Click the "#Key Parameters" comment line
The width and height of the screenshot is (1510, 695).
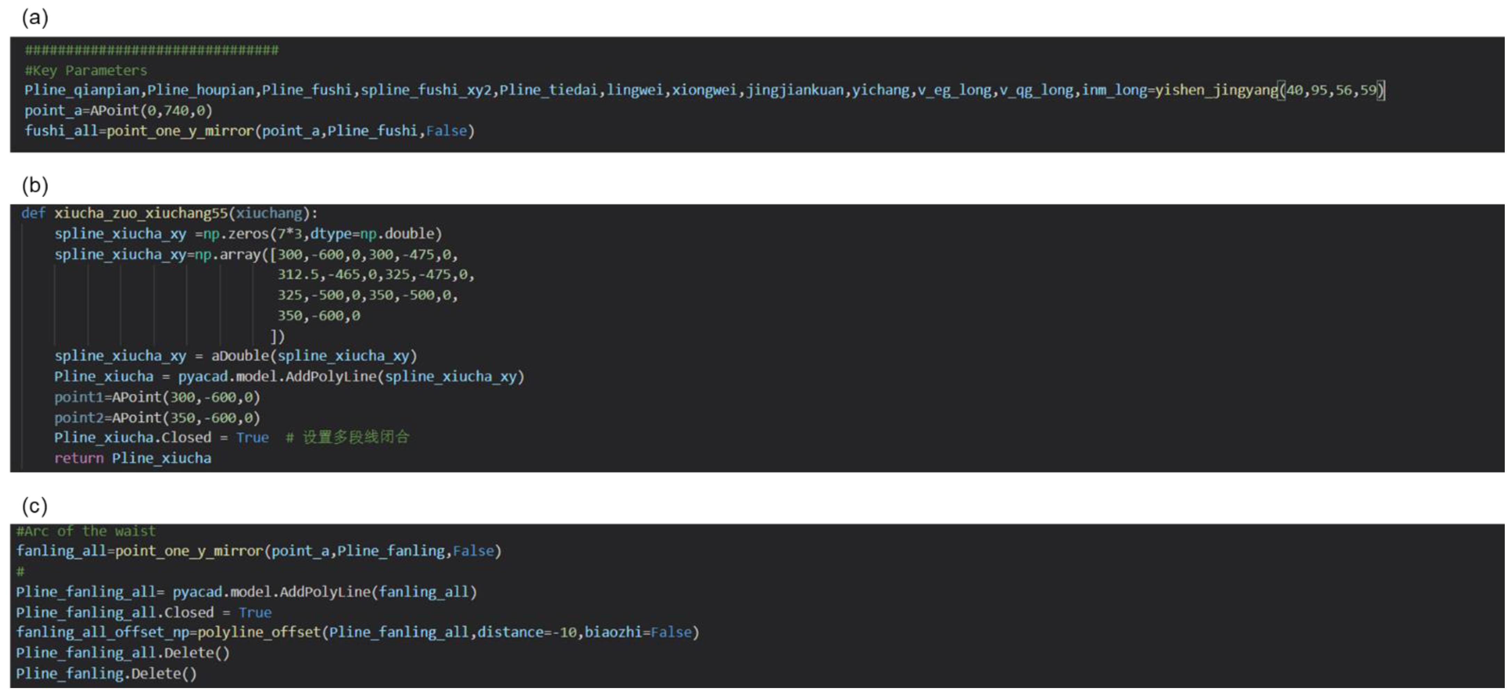(x=86, y=70)
